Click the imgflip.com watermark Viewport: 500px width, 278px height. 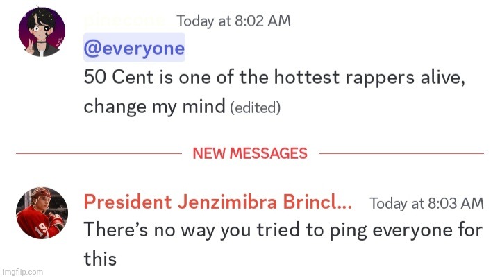[23, 272]
